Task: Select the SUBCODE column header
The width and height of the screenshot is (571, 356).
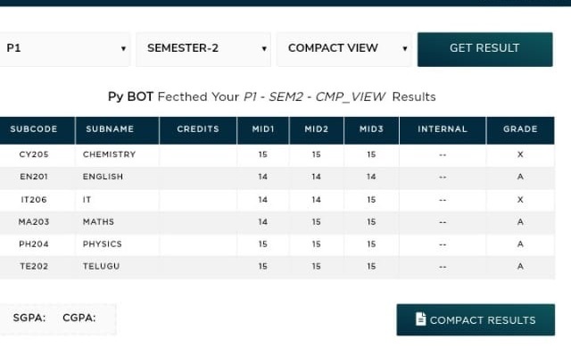Action: point(34,129)
